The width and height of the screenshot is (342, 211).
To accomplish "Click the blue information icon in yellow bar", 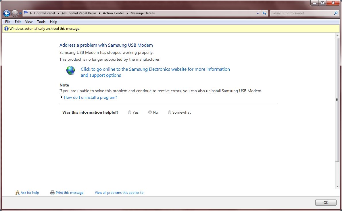I will click(6, 28).
